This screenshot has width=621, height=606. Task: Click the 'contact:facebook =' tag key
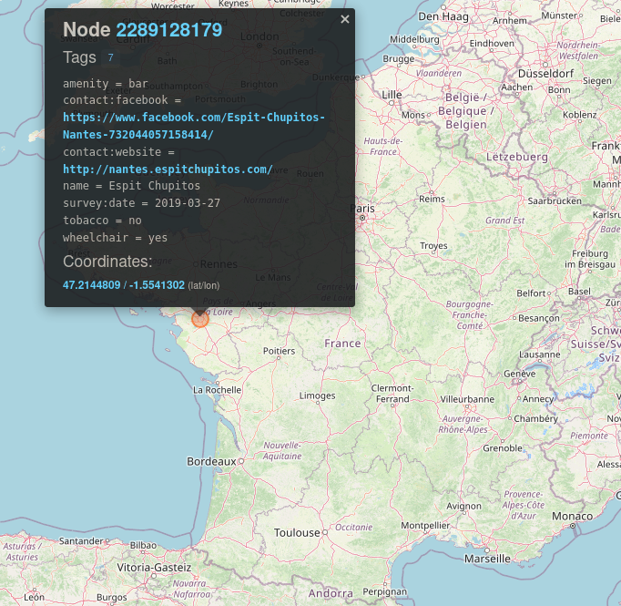coord(122,100)
